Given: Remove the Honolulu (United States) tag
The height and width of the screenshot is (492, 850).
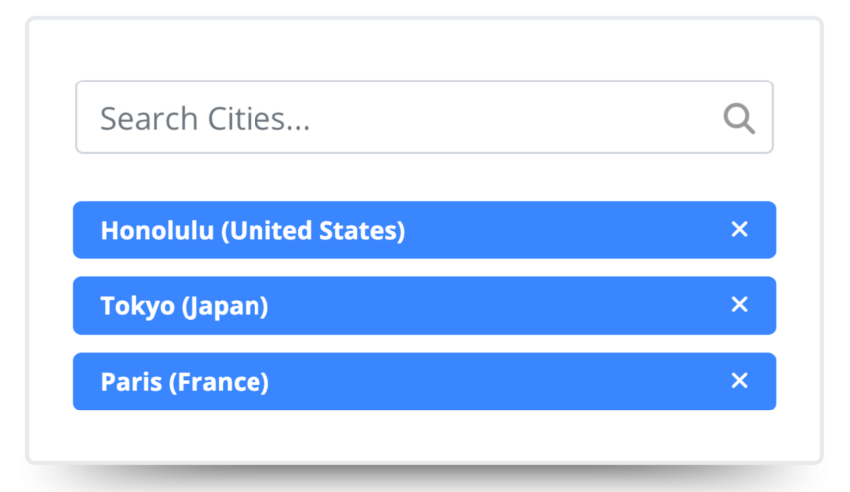Looking at the screenshot, I should click(x=739, y=230).
